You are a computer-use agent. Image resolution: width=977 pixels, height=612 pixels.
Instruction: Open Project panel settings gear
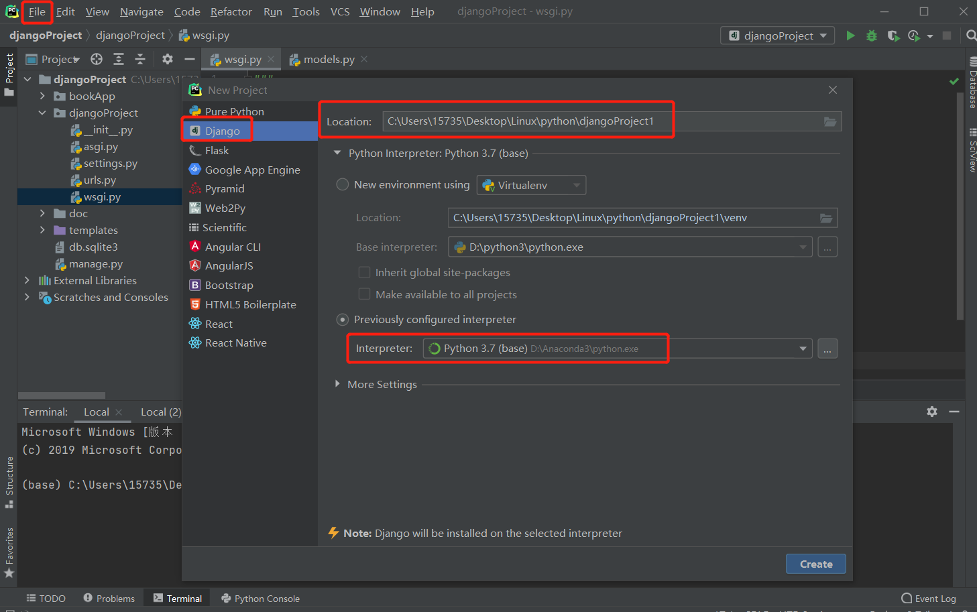tap(168, 59)
